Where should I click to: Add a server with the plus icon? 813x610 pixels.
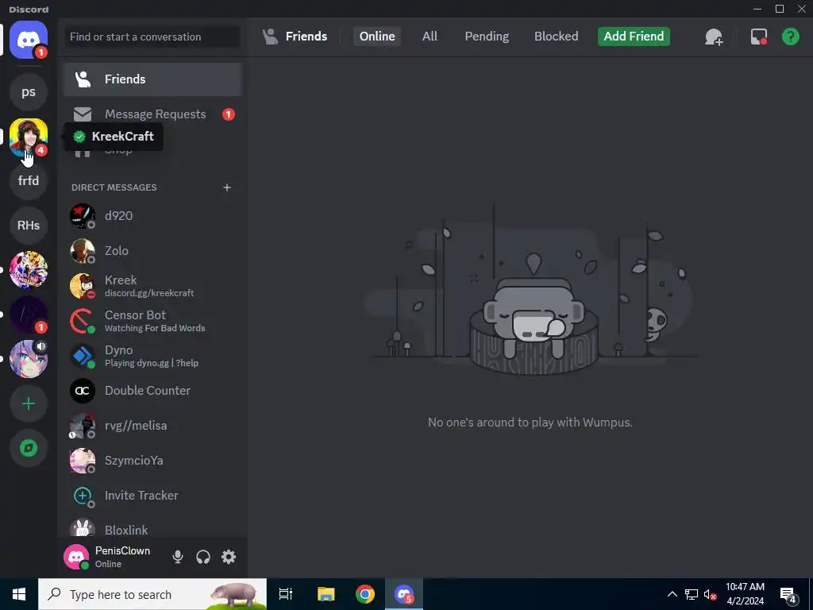(29, 403)
